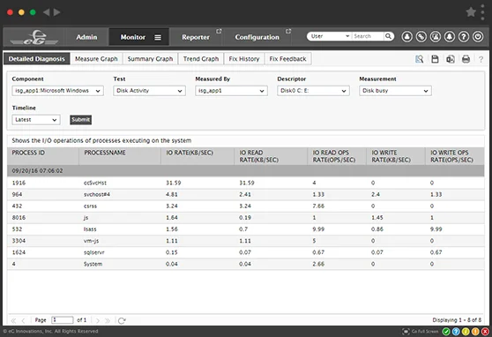Click the browser forward arrow
The image size is (492, 337).
[56, 12]
